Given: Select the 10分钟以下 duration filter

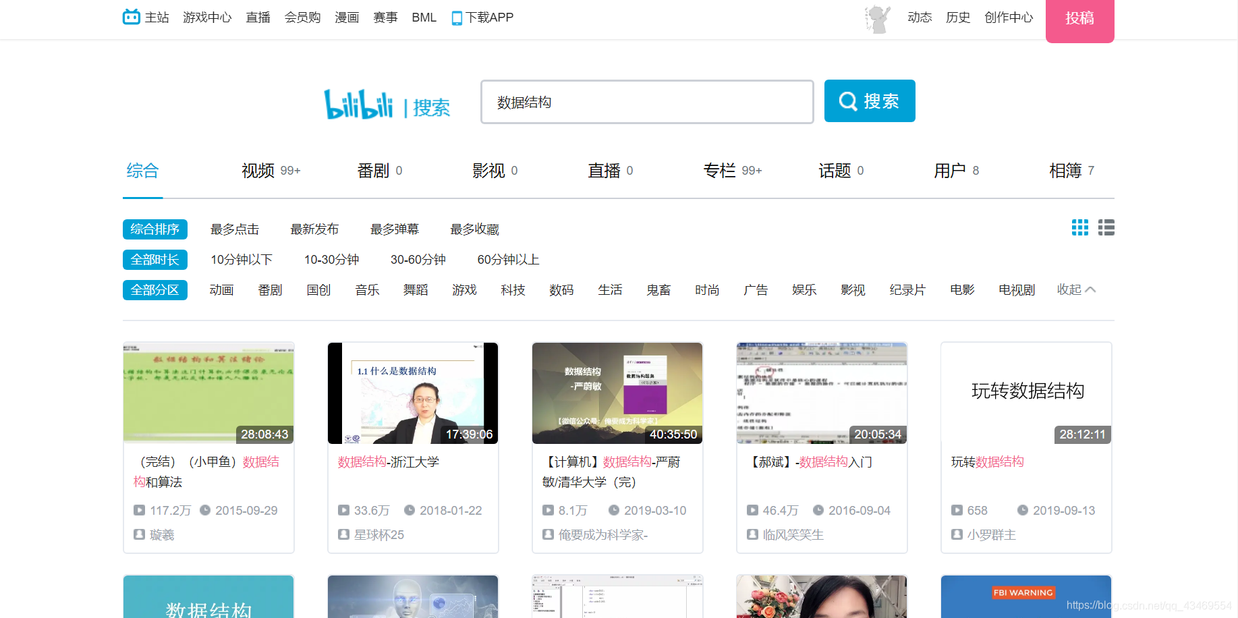Looking at the screenshot, I should [x=242, y=259].
